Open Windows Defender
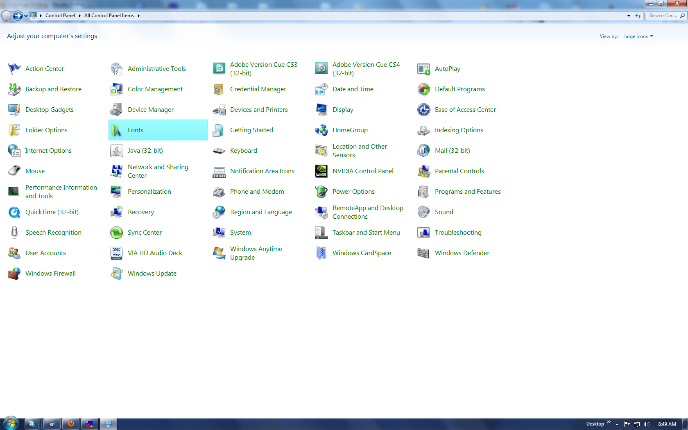 [x=462, y=253]
